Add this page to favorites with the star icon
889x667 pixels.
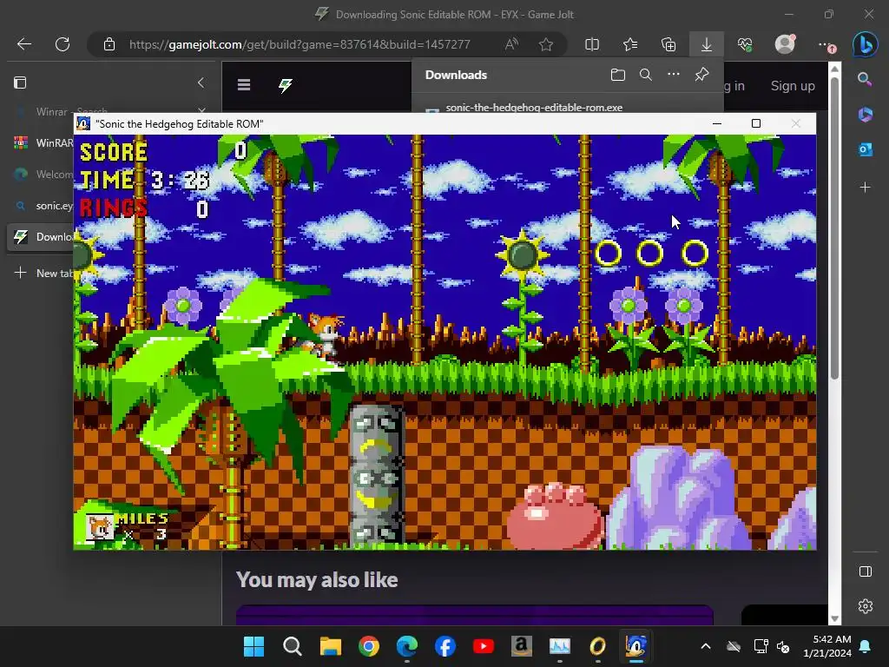tap(546, 44)
